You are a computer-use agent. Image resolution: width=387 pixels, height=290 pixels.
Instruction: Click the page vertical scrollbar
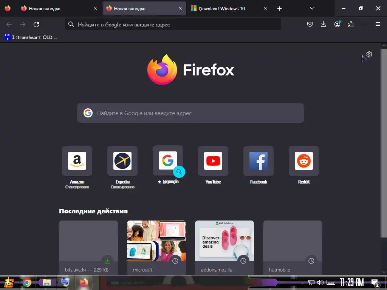tap(384, 143)
